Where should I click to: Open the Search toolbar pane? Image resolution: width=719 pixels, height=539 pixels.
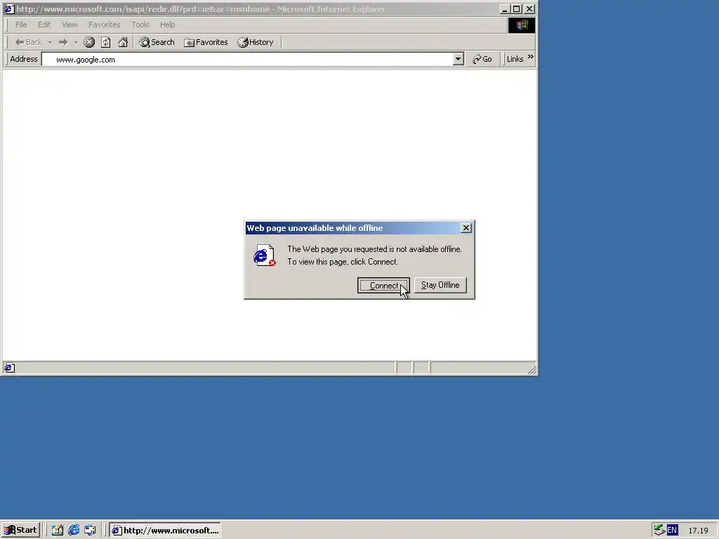(x=157, y=42)
